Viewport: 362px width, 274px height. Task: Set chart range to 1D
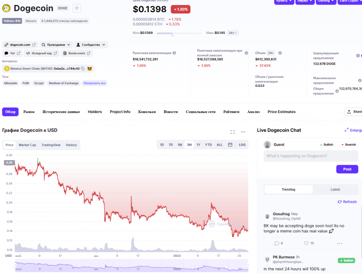click(x=162, y=145)
